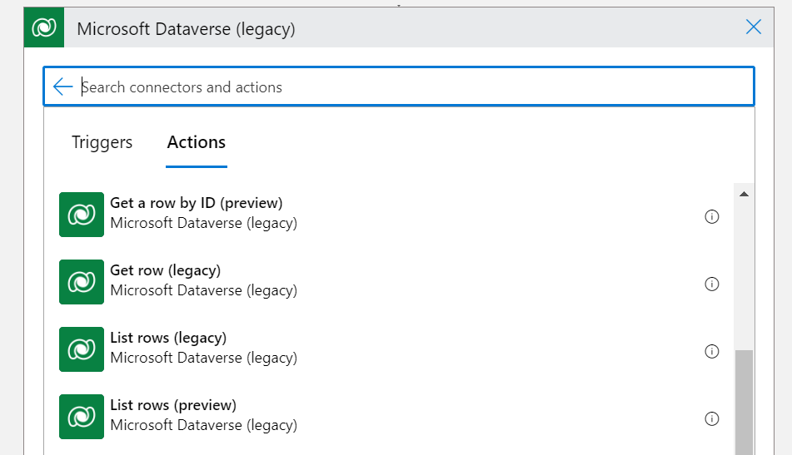Show info for List rows (legacy)
Image resolution: width=792 pixels, height=455 pixels.
pos(712,351)
